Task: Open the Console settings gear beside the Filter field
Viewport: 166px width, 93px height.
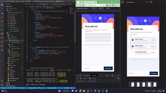Action: 118,79
